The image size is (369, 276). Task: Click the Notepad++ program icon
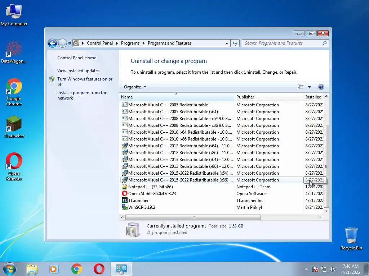(124, 187)
